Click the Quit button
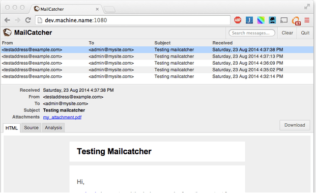 tap(305, 33)
